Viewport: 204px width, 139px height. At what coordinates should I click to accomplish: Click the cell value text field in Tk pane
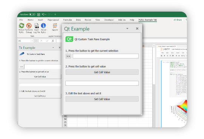tap(40, 85)
